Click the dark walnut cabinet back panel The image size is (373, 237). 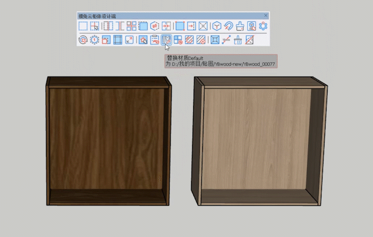(x=107, y=138)
